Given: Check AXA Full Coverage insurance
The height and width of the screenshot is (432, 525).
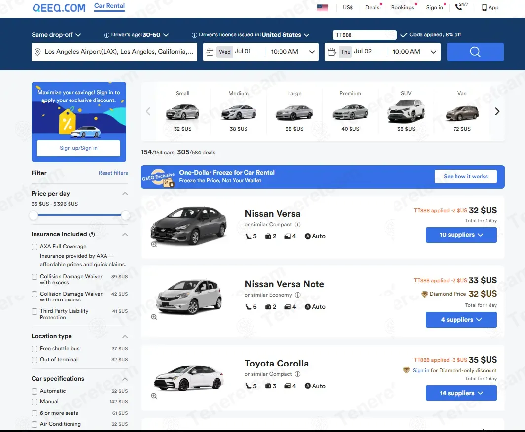Looking at the screenshot, I should (35, 247).
